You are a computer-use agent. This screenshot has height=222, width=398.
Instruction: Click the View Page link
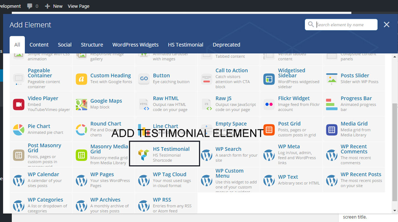point(79,6)
